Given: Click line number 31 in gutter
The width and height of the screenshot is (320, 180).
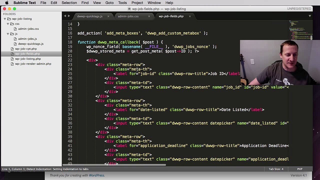Looking at the screenshot, I should [x=70, y=101].
